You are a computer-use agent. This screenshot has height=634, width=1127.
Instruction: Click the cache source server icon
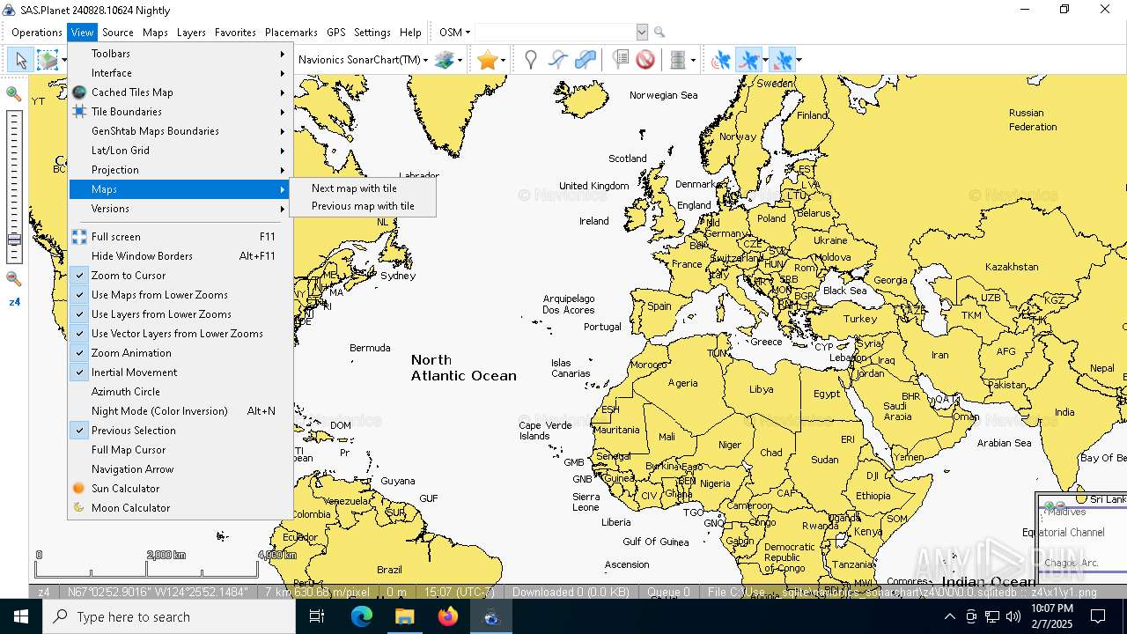coord(678,60)
